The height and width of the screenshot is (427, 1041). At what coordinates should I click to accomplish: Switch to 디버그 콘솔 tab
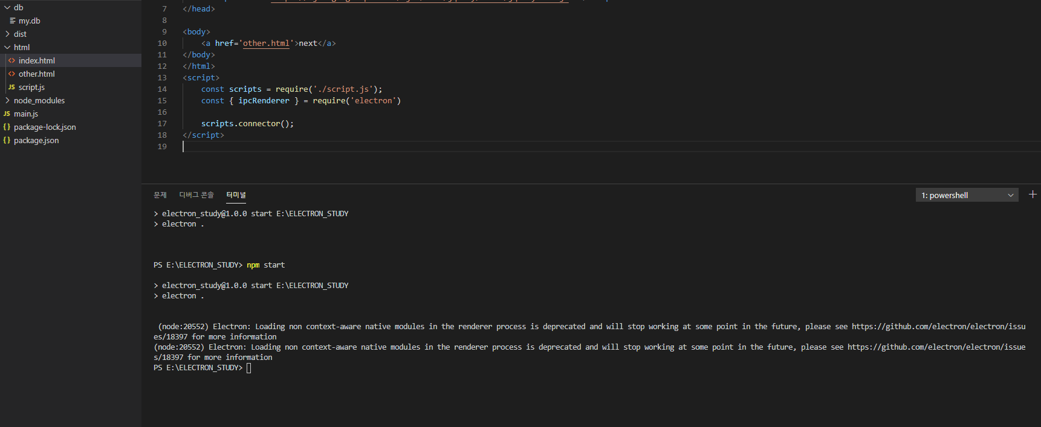coord(196,195)
